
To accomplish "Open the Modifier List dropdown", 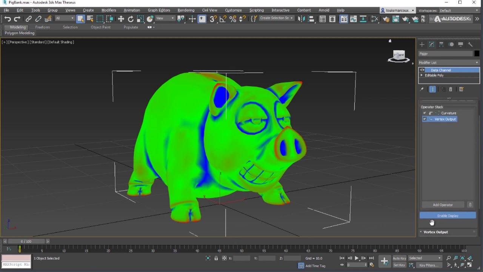I will (449, 62).
